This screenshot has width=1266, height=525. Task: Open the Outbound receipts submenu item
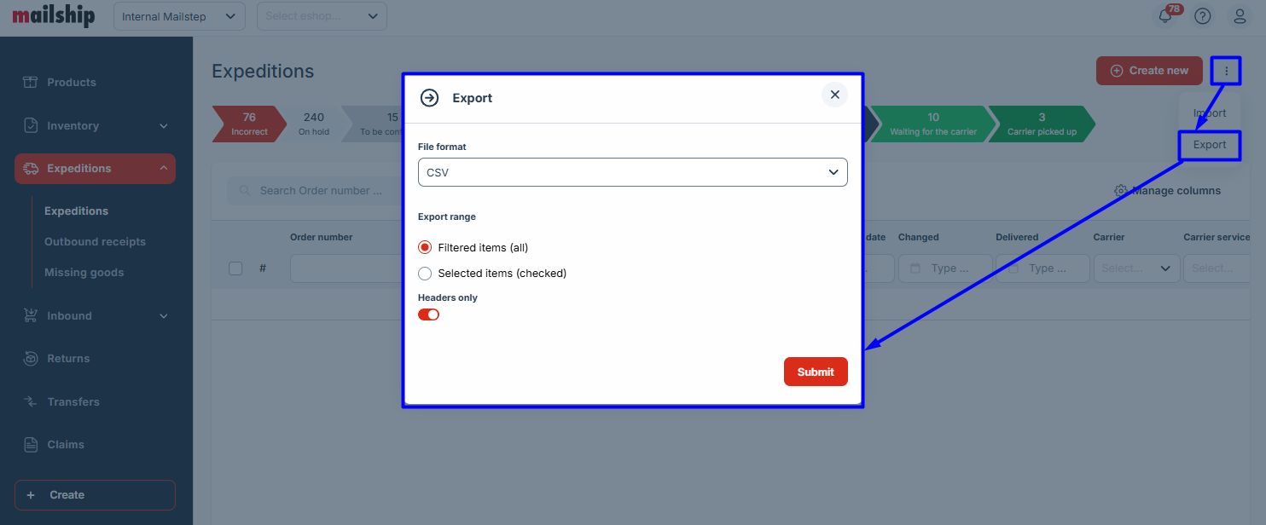tap(95, 242)
